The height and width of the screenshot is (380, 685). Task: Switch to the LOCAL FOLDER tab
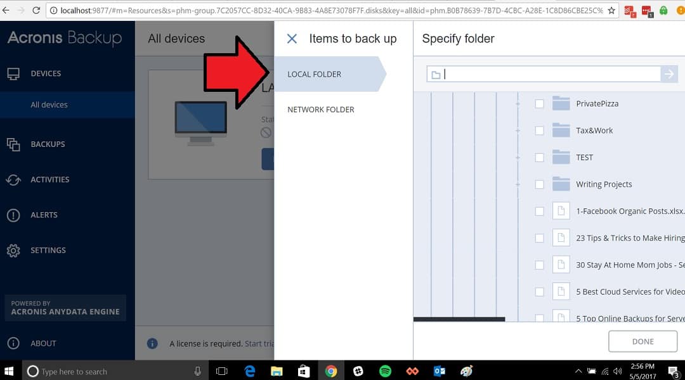pyautogui.click(x=330, y=74)
